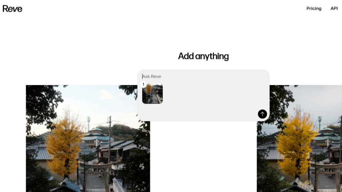Open the API link
Image resolution: width=342 pixels, height=192 pixels.
[334, 8]
